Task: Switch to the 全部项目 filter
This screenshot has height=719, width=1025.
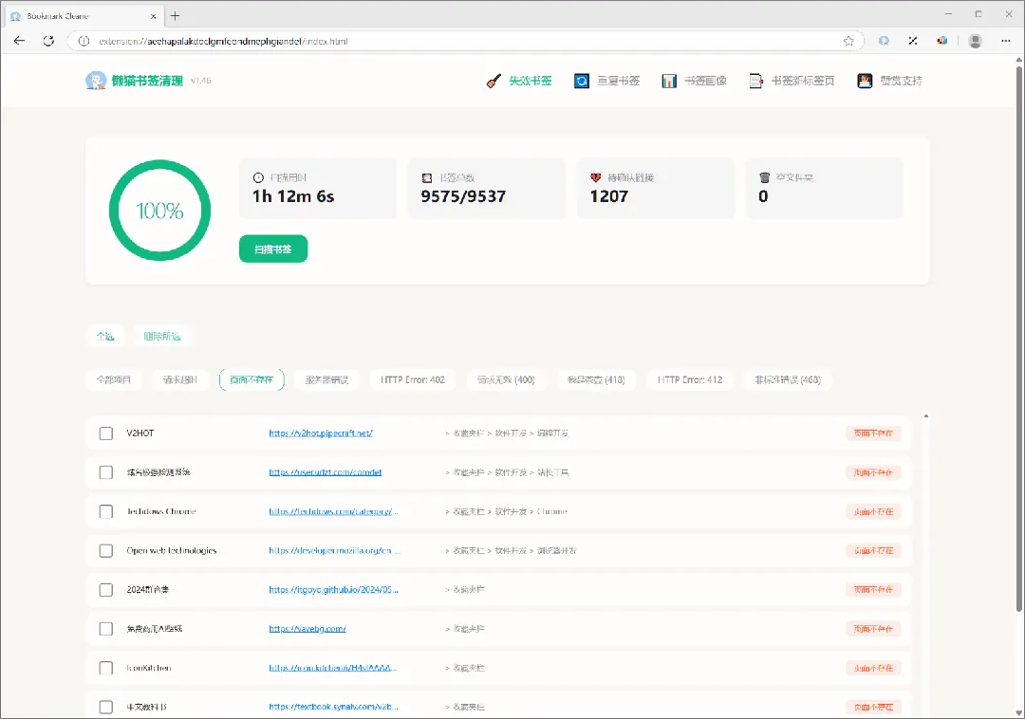Action: (x=113, y=379)
